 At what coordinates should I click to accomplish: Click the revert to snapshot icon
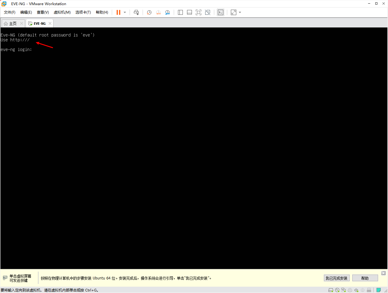pos(158,12)
